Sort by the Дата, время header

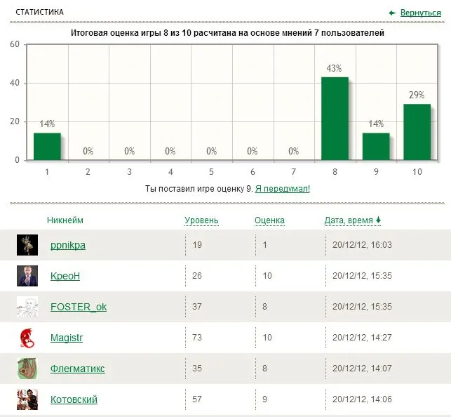pyautogui.click(x=348, y=220)
